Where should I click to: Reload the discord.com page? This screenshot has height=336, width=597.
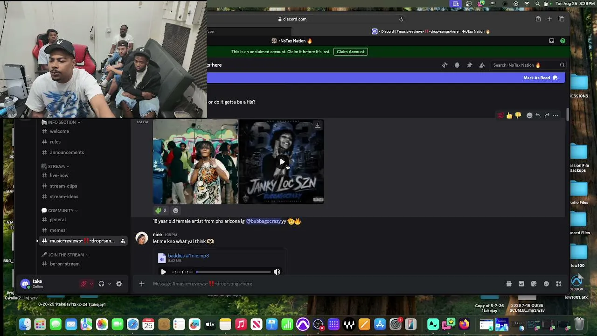[x=401, y=19]
